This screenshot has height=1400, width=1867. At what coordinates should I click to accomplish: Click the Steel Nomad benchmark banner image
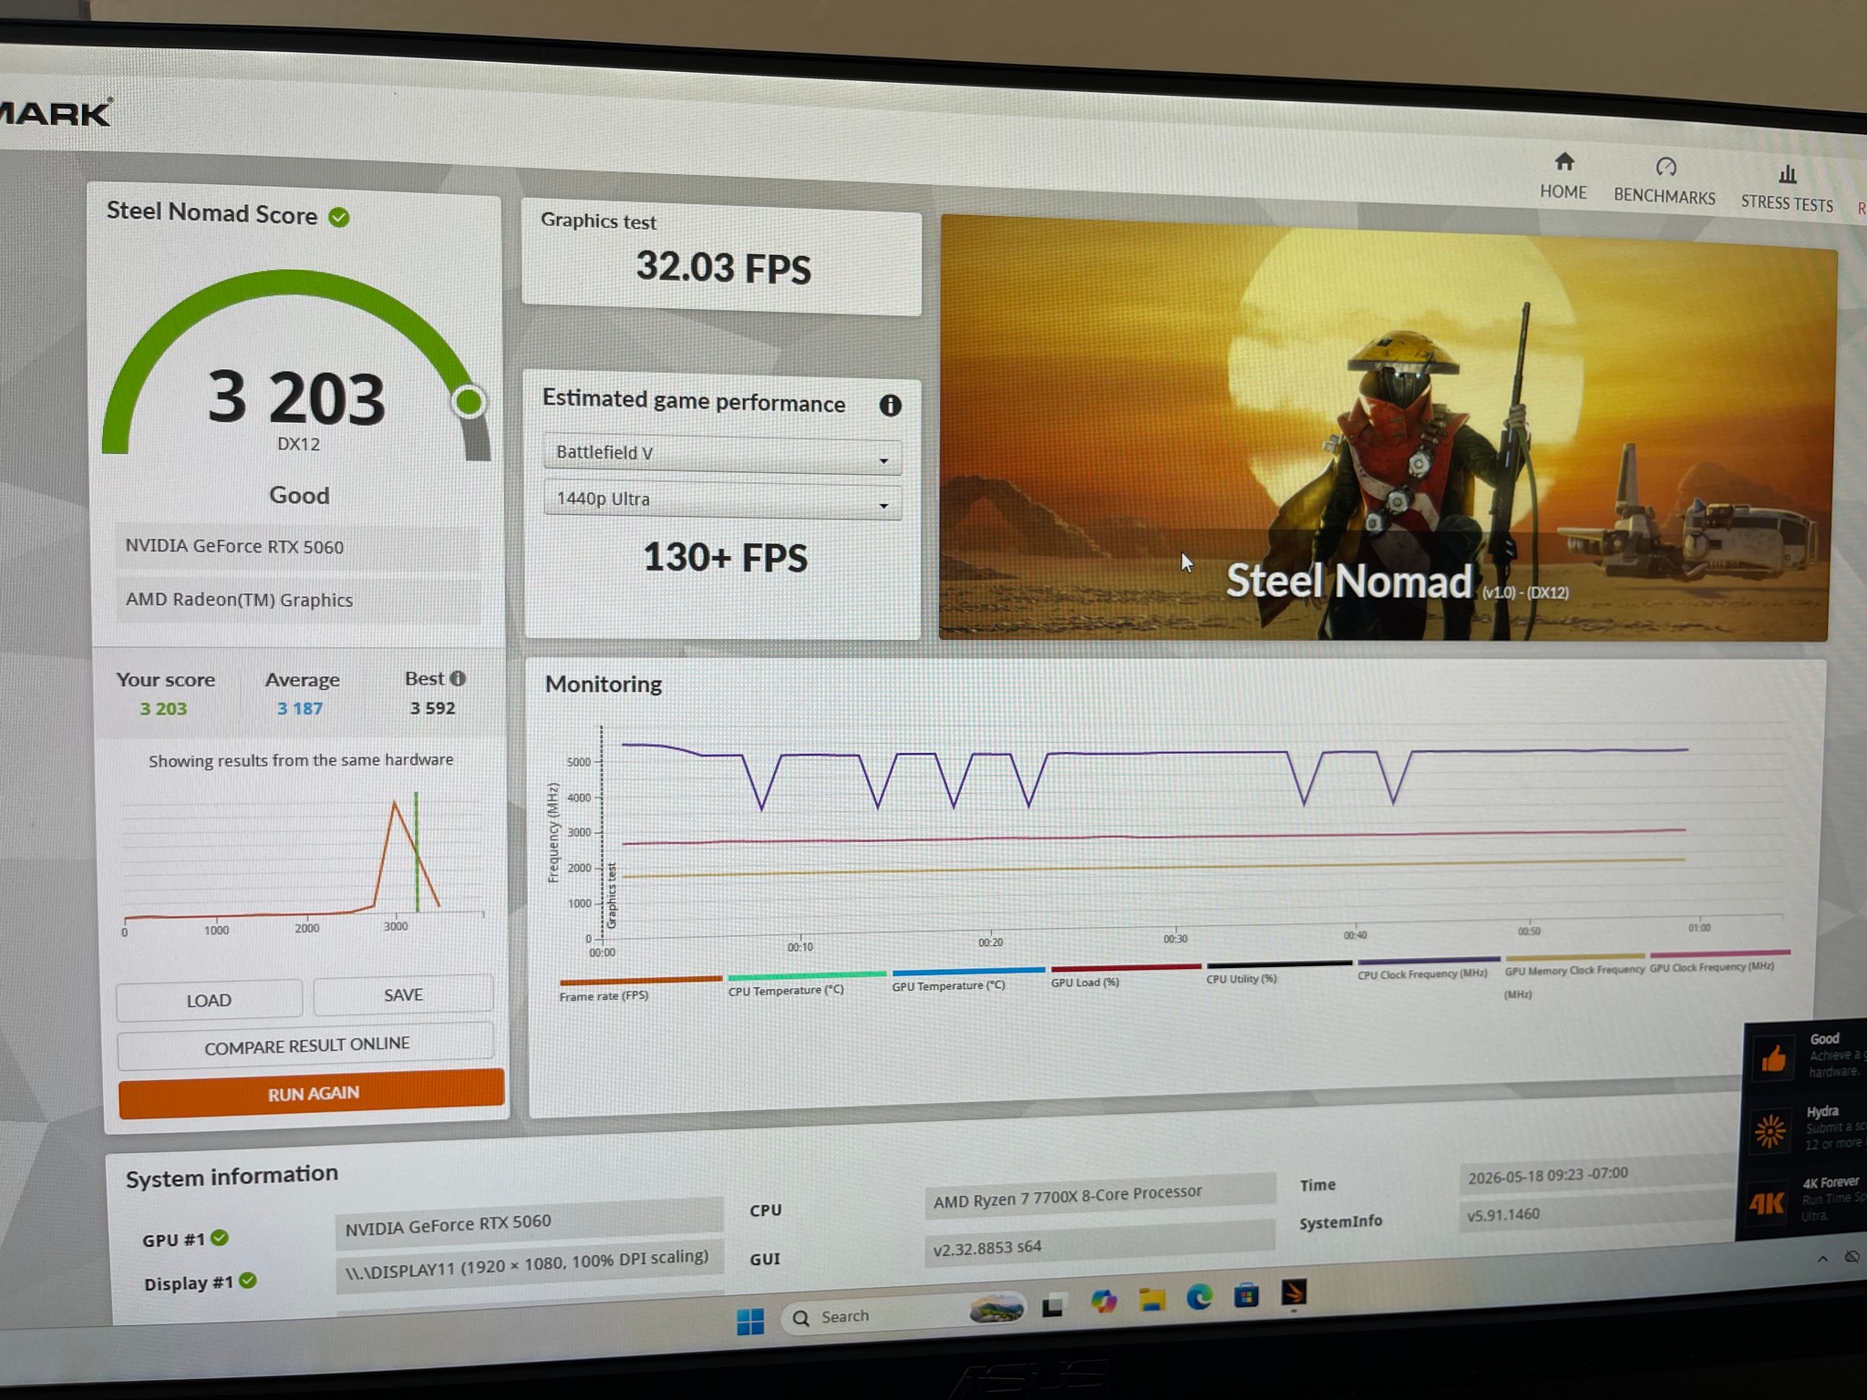(x=1386, y=428)
